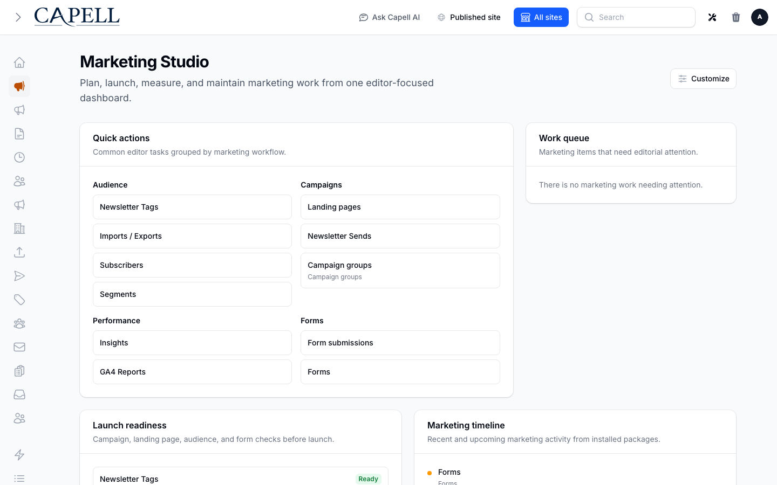777x485 pixels.
Task: Open Landing pages quick action
Action: point(400,207)
